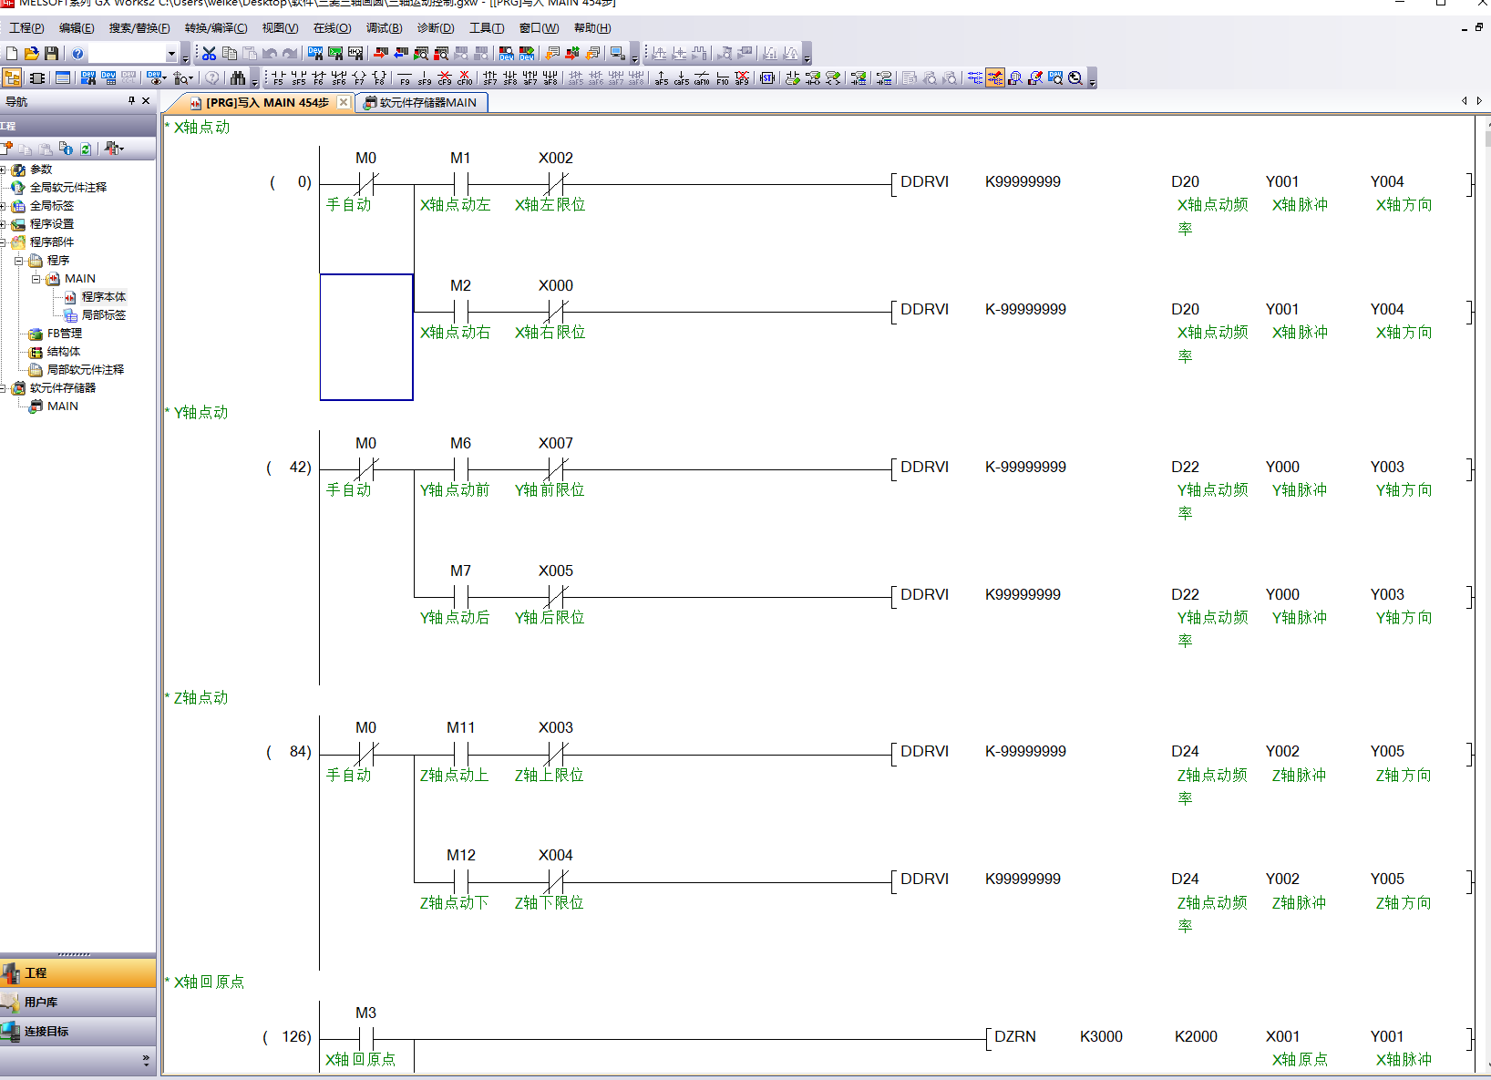Open the toolbar combo box dropdown arrow
The width and height of the screenshot is (1491, 1080).
click(171, 54)
